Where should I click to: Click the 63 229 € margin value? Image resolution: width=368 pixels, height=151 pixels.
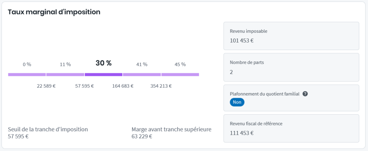point(142,136)
